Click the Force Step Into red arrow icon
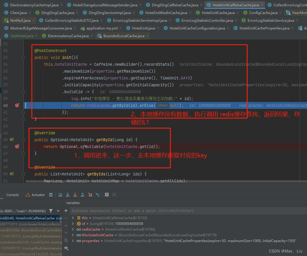This screenshot has height=256, width=307. coord(75,195)
